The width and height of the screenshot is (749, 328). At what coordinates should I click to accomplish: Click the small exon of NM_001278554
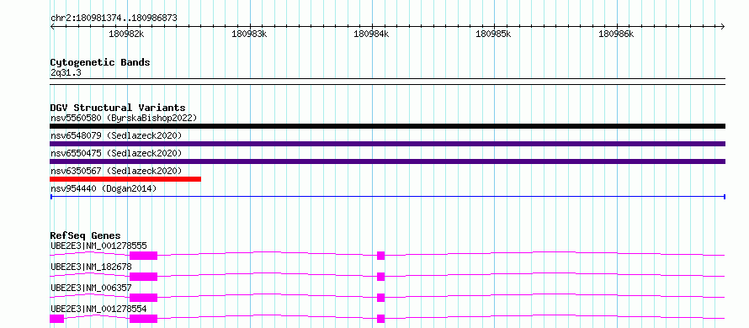(380, 319)
